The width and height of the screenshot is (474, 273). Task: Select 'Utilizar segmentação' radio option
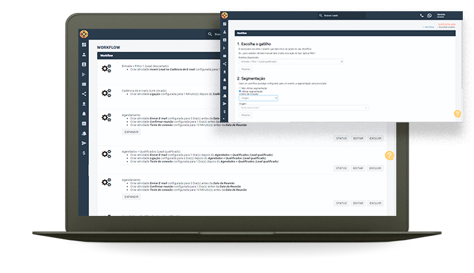(238, 91)
